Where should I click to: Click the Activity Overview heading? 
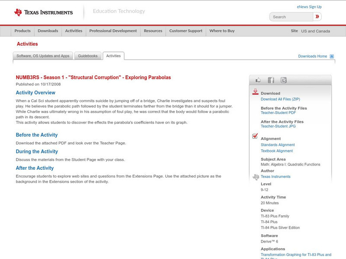coord(35,93)
